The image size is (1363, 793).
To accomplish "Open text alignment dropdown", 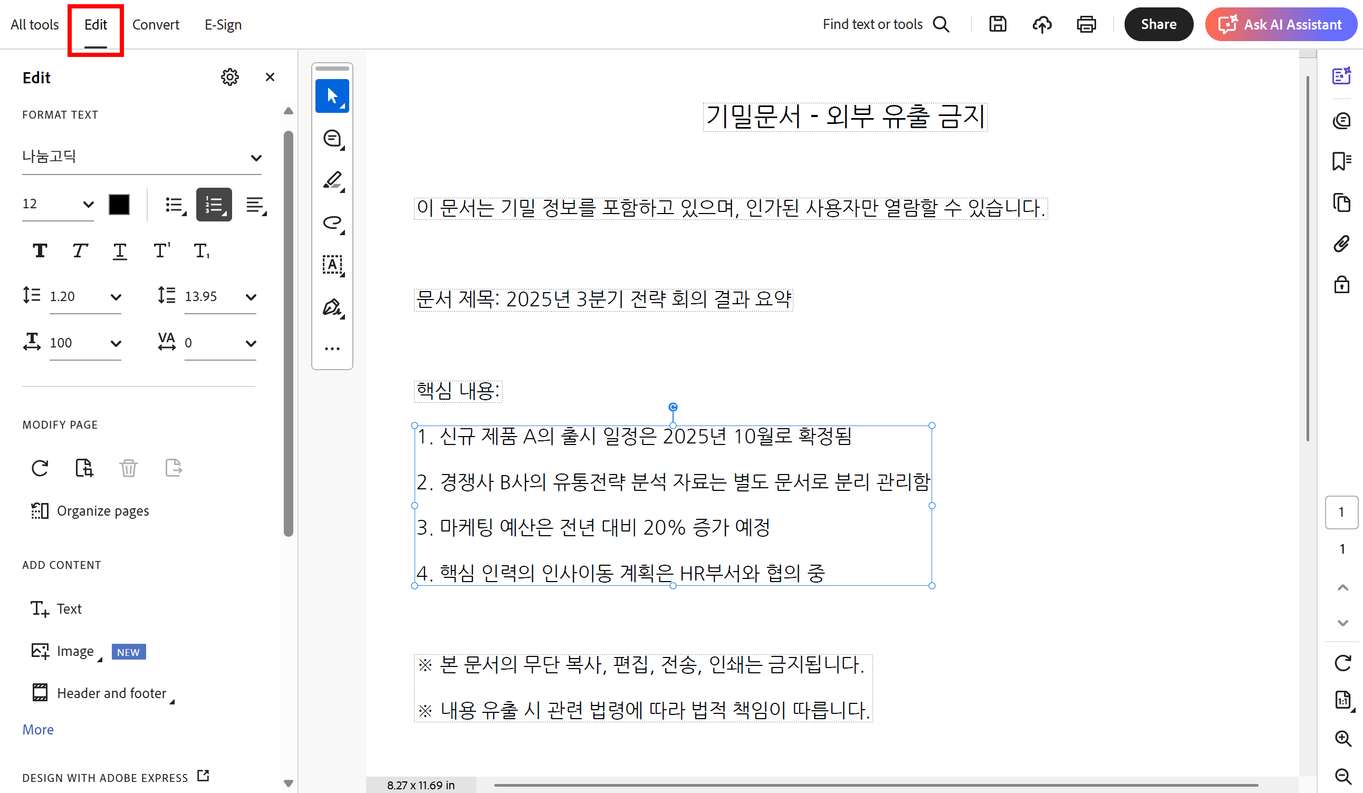I will pos(256,205).
